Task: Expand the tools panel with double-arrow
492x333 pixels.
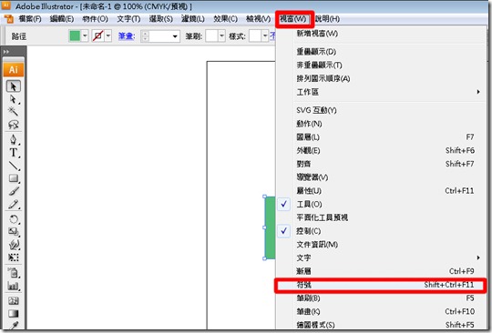Action: [x=6, y=51]
